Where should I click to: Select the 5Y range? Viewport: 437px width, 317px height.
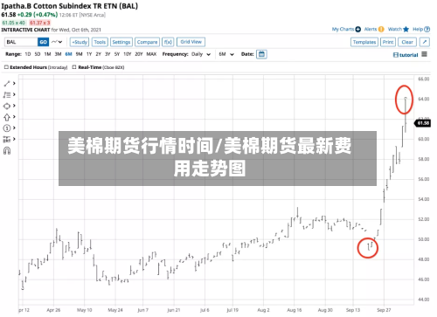point(117,54)
